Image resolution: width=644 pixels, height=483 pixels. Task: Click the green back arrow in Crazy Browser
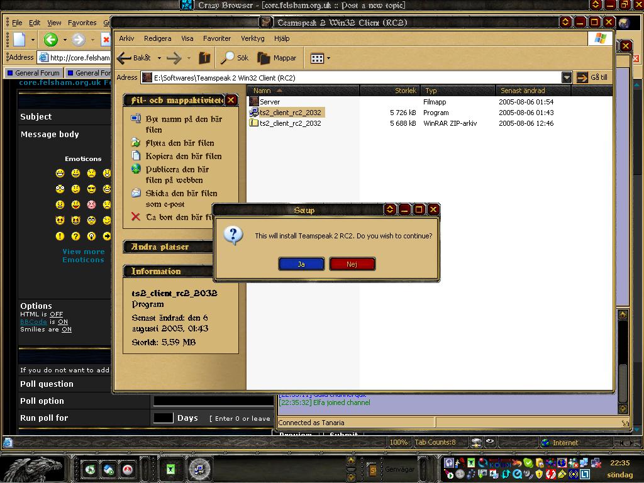pos(51,40)
